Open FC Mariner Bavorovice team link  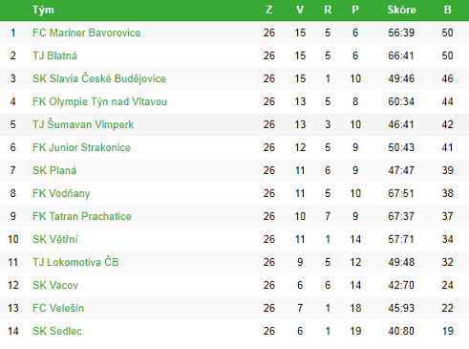pos(86,33)
